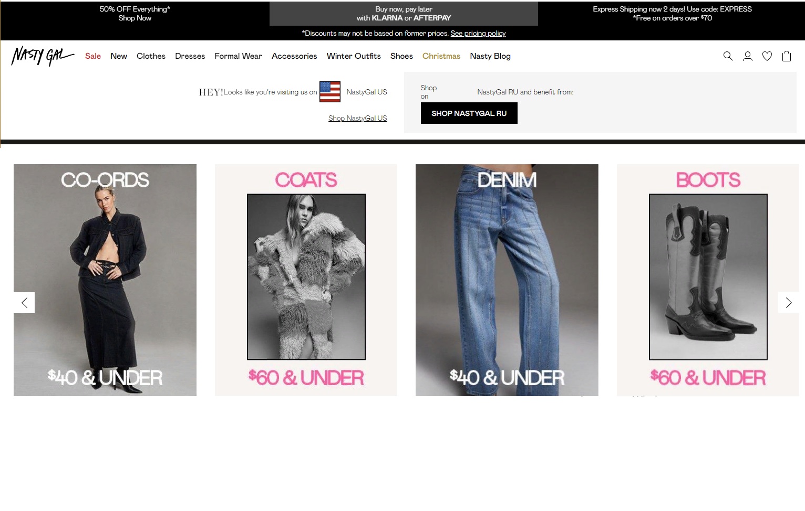Click the Express Shipping promo banner
Viewport: 805px width, 511px height.
pos(672,14)
